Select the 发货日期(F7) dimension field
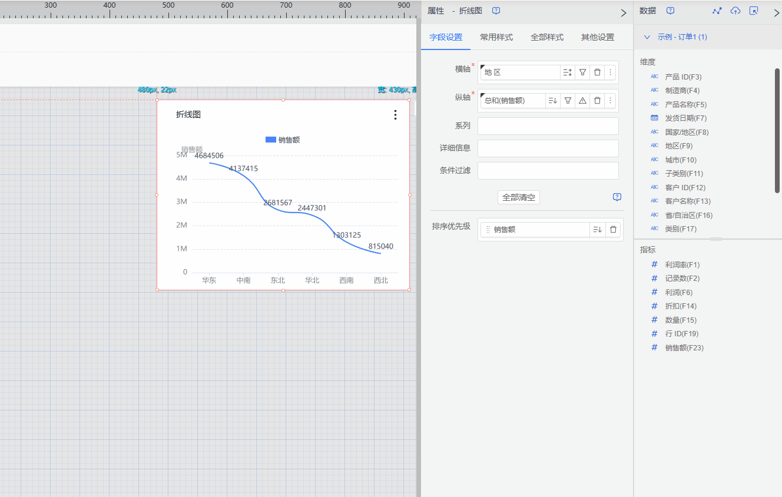 [685, 118]
